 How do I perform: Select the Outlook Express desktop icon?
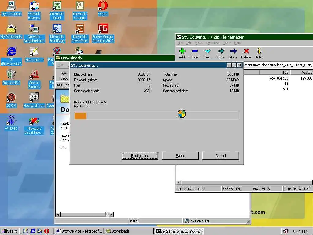pos(34,10)
